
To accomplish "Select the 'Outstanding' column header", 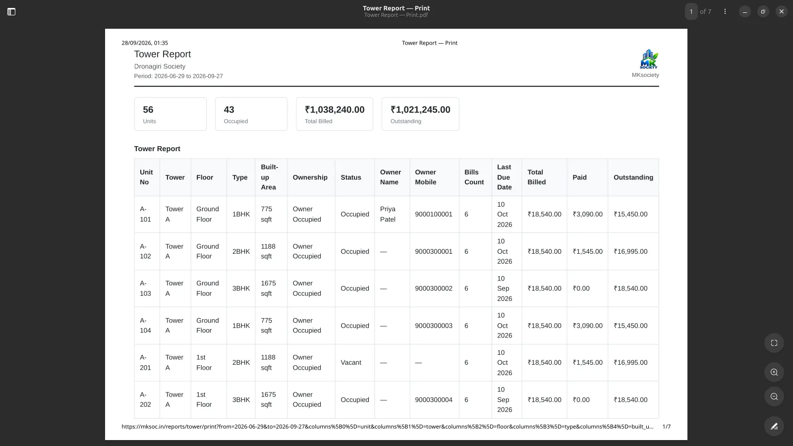I will pyautogui.click(x=633, y=177).
